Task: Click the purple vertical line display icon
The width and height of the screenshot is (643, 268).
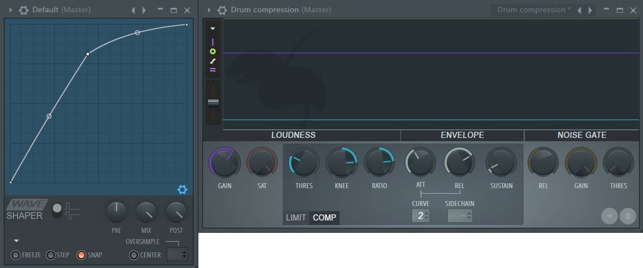Action: coord(212,42)
